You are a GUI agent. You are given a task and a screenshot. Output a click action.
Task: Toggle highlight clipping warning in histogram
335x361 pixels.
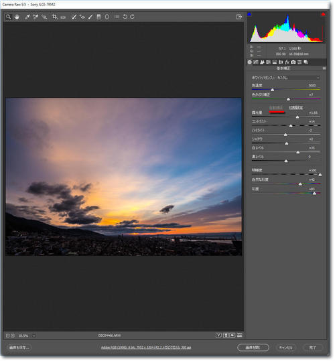[323, 14]
